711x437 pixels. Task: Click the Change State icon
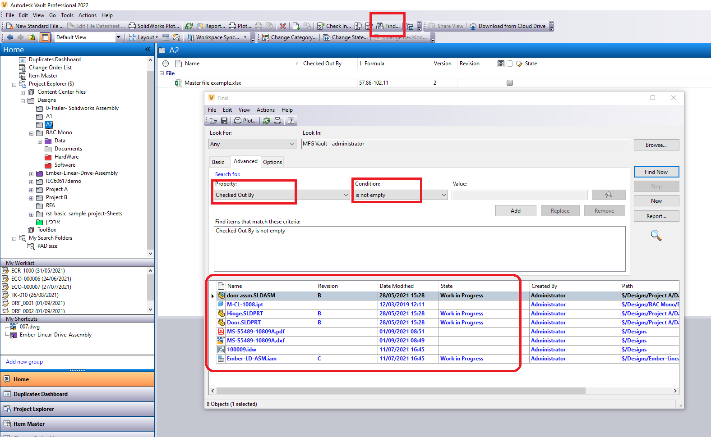coord(327,37)
